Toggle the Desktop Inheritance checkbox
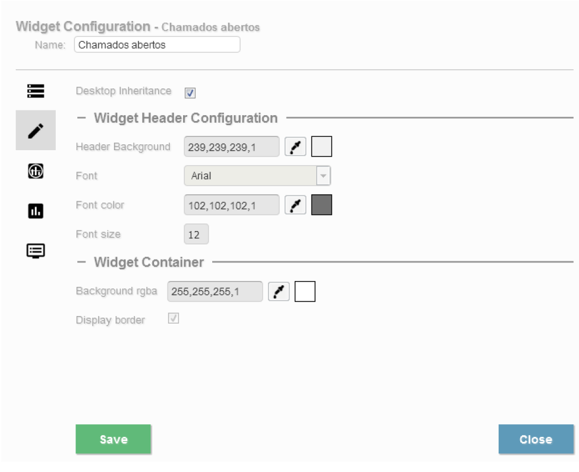The width and height of the screenshot is (579, 472). click(190, 93)
